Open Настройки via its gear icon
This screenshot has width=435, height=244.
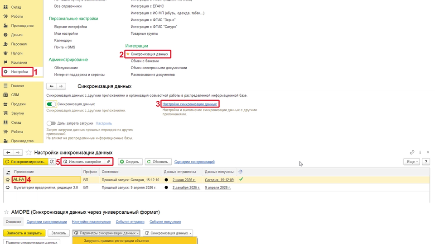pyautogui.click(x=5, y=72)
